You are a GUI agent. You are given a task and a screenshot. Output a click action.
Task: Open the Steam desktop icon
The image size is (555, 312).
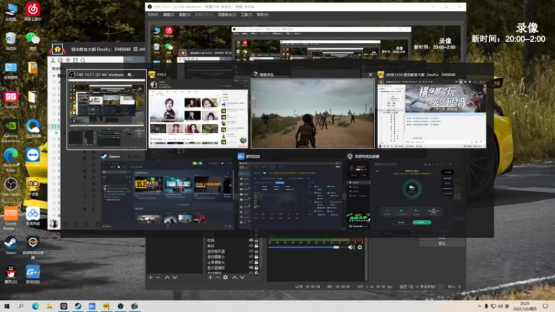[x=10, y=243]
